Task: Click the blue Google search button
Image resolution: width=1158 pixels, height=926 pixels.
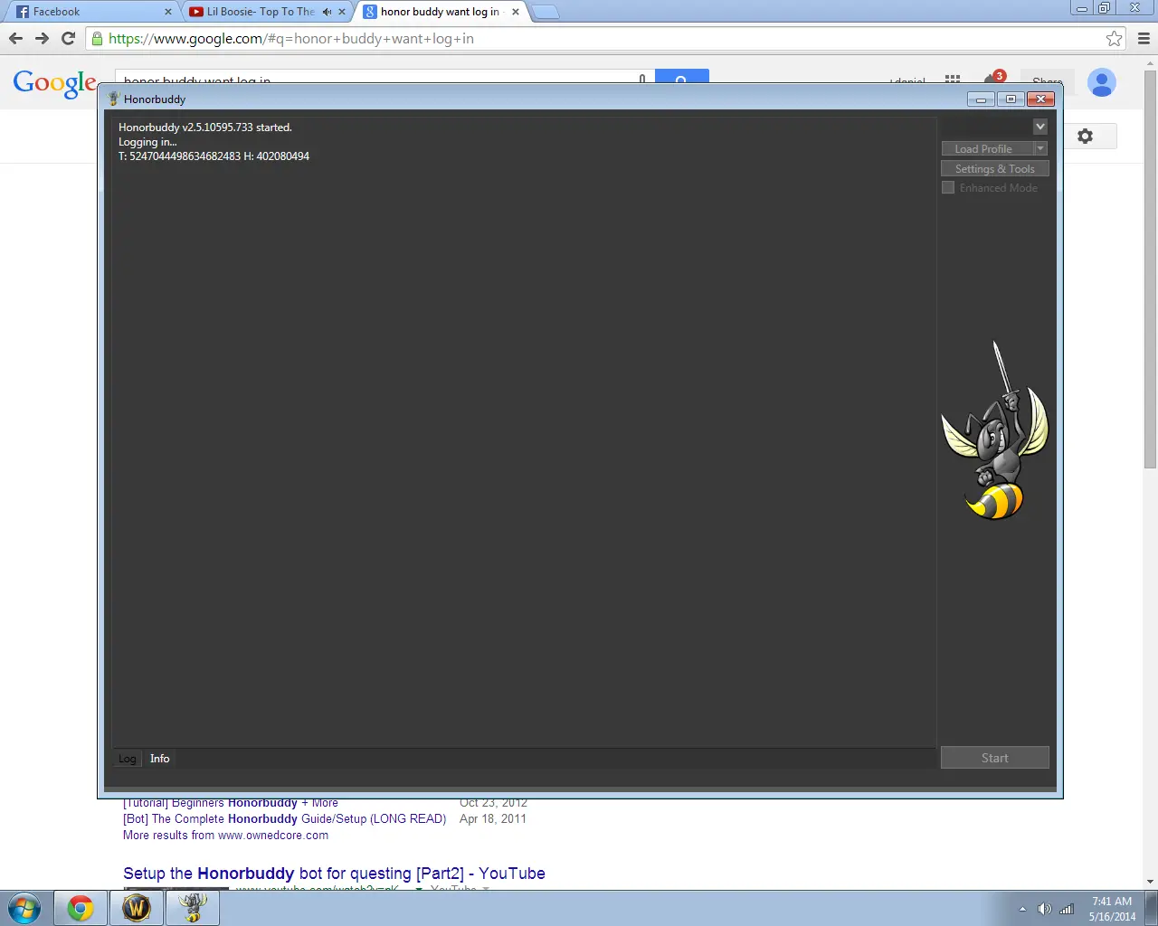Action: pyautogui.click(x=681, y=78)
